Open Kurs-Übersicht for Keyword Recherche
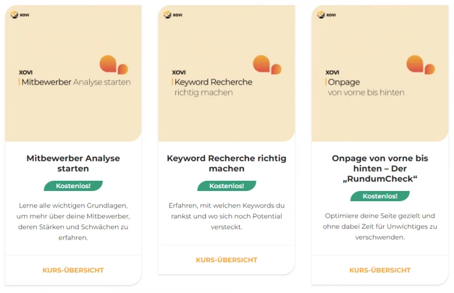 click(x=226, y=260)
